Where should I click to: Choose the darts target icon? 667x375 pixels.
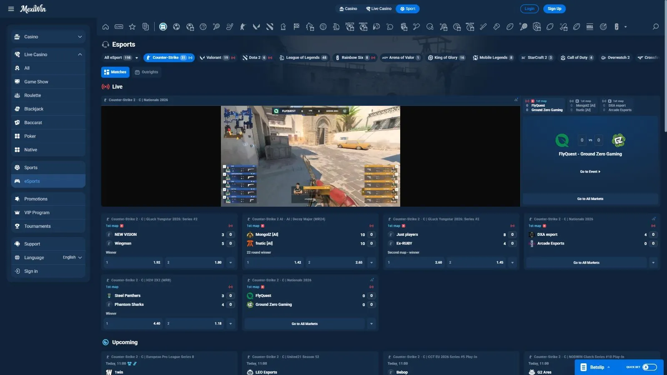pyautogui.click(x=603, y=27)
